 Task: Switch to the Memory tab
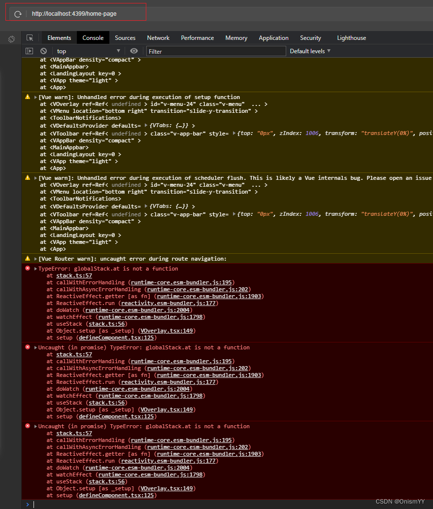click(236, 38)
